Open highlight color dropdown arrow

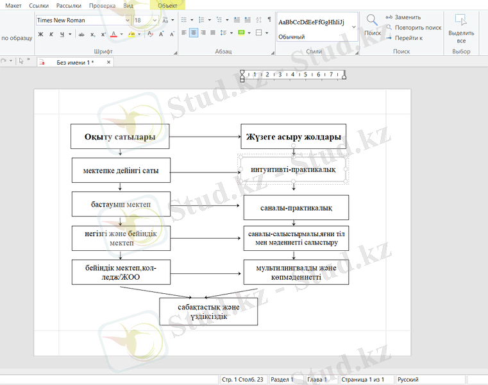[x=139, y=34]
